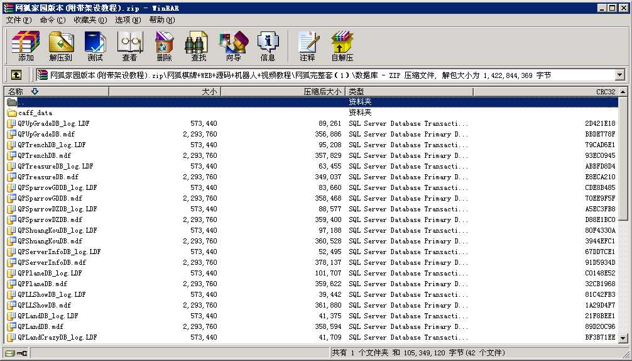This screenshot has height=361, width=632.
Task: Click the status bar total size text
Action: click(x=418, y=353)
